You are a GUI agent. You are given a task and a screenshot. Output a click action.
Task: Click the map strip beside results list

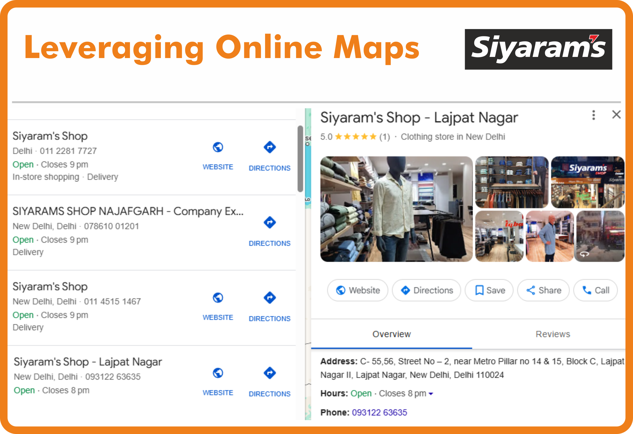308,264
